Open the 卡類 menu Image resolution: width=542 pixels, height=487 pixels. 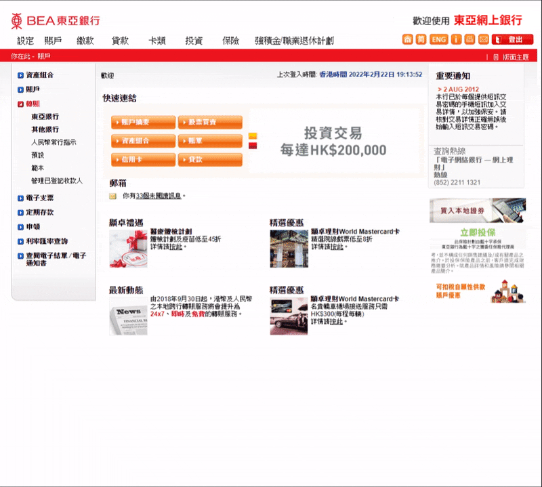point(157,41)
